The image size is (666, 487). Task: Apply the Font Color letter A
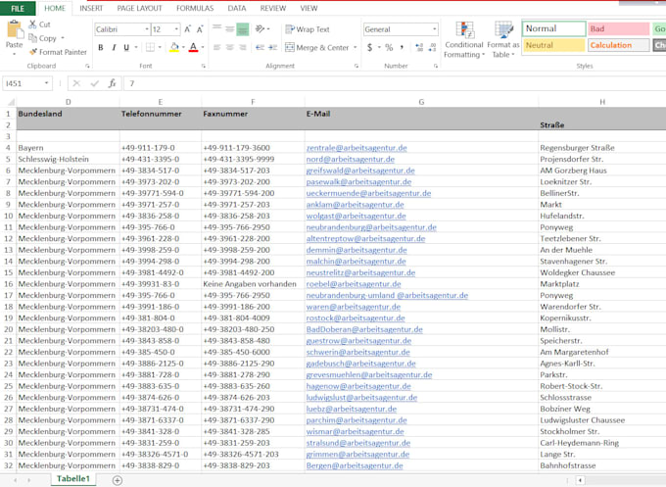click(x=193, y=47)
